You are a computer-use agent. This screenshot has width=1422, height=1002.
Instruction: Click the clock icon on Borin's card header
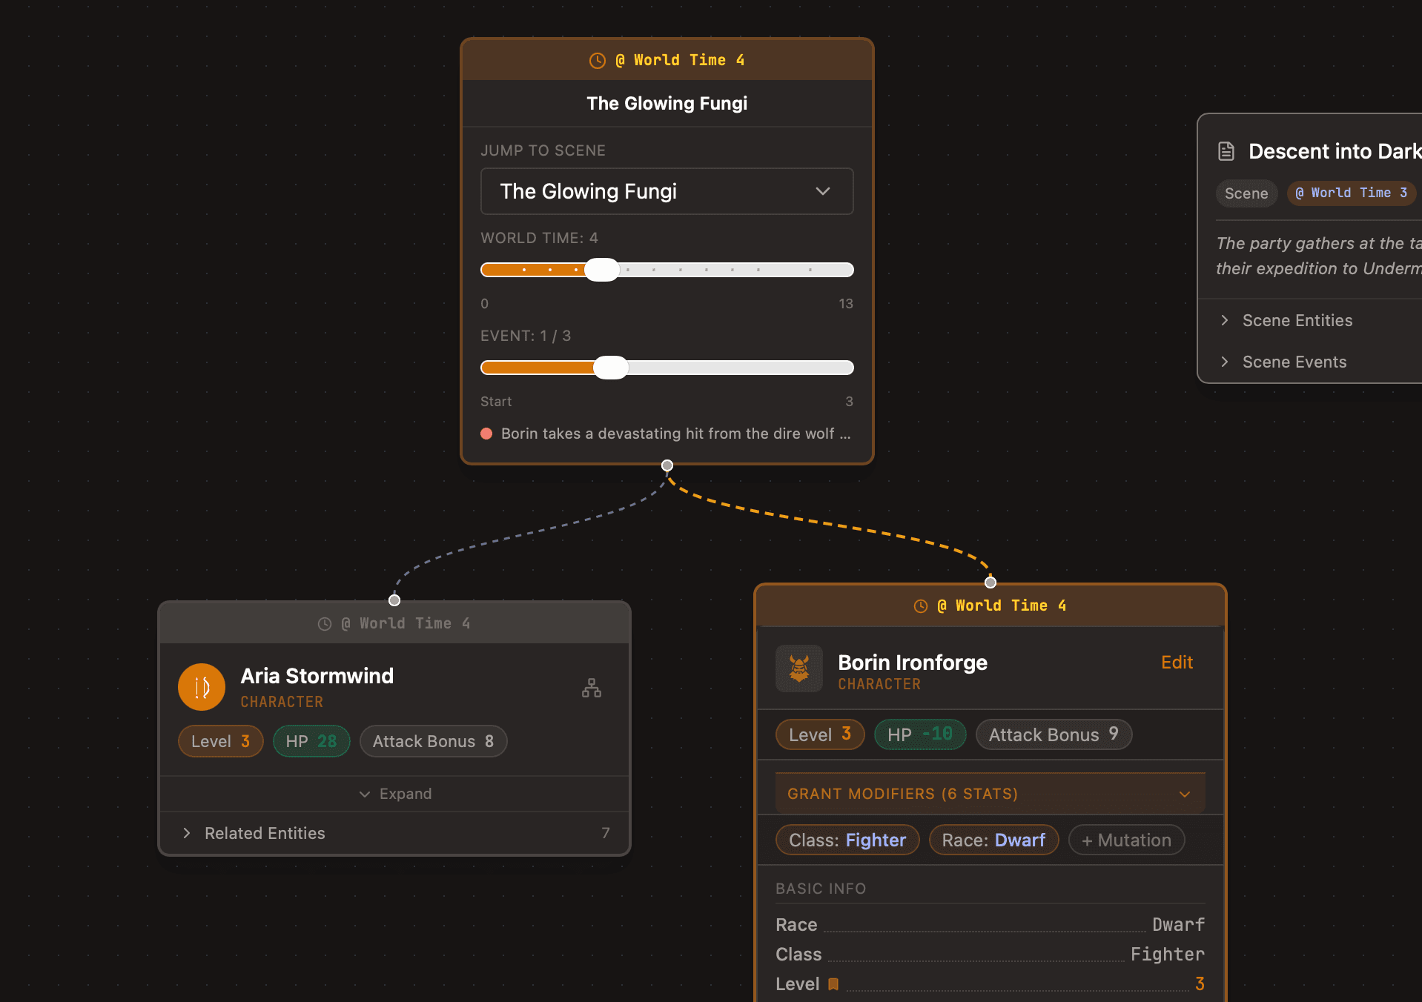[920, 606]
